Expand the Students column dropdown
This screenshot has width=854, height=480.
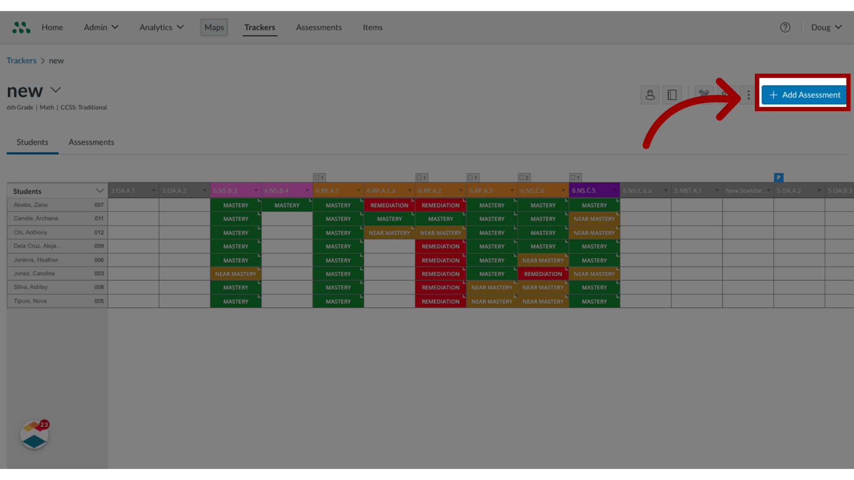(99, 191)
